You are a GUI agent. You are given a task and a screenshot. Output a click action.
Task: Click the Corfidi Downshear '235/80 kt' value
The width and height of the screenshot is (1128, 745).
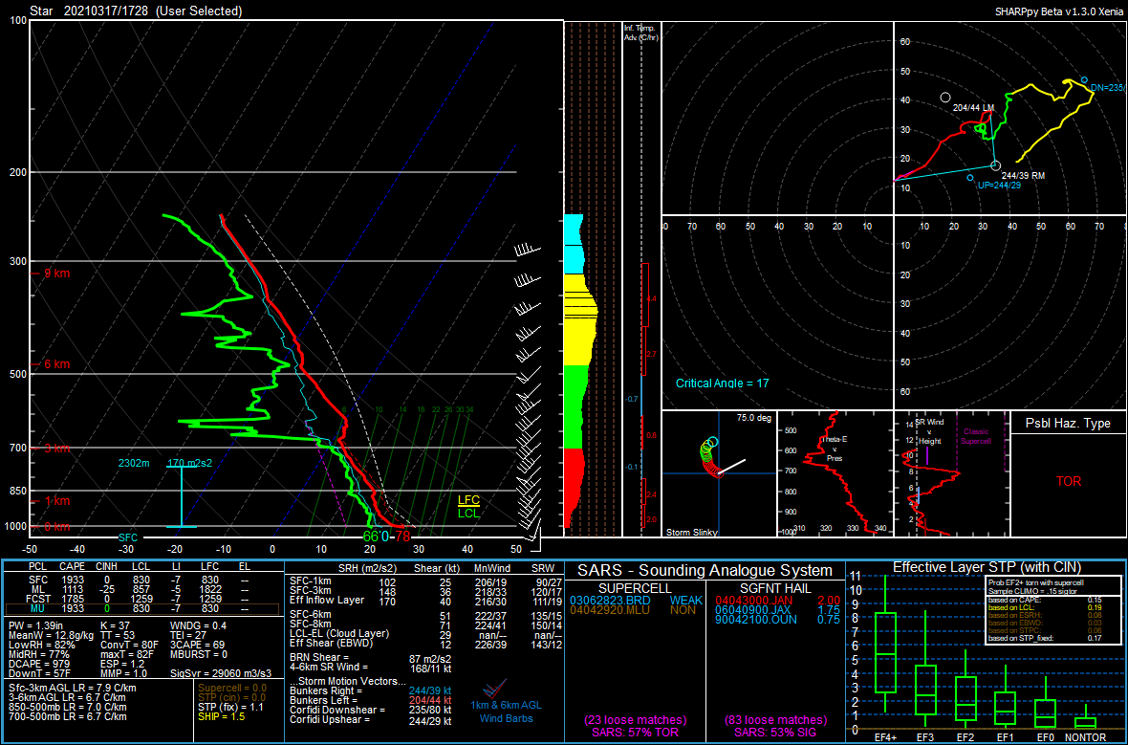430,711
